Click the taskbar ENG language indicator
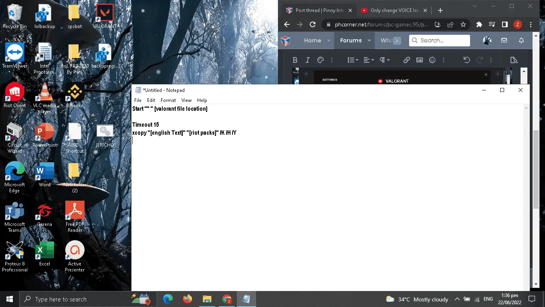This screenshot has width=545, height=307. [488, 299]
